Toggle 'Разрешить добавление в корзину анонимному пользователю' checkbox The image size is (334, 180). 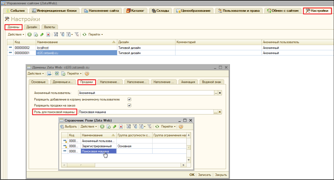130,99
